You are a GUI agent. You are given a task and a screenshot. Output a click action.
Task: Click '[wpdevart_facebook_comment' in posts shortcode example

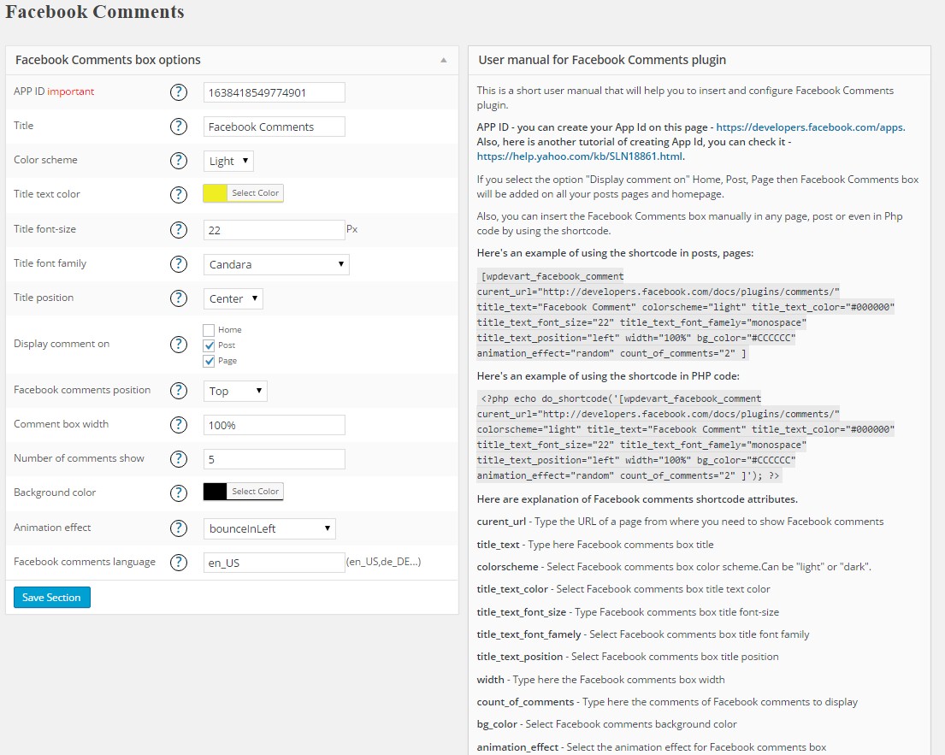point(552,276)
